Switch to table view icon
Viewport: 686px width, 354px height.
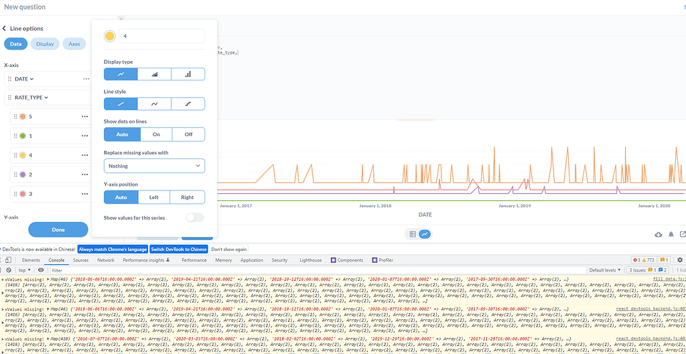coord(413,234)
